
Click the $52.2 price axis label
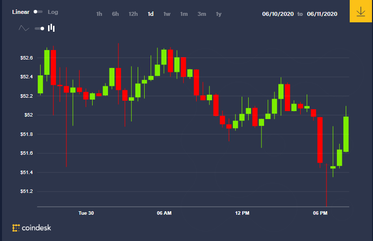coord(26,96)
